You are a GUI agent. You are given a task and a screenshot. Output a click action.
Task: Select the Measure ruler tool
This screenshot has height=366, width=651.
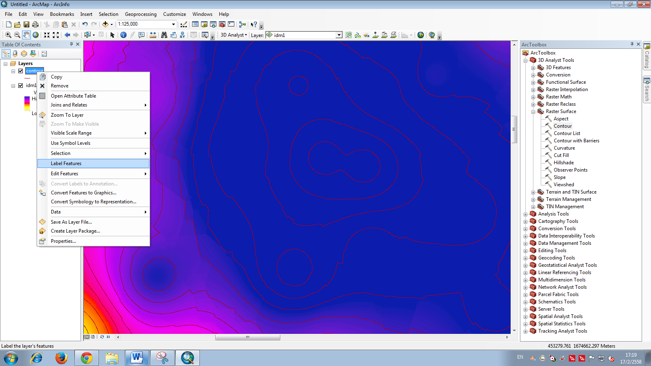pos(153,35)
